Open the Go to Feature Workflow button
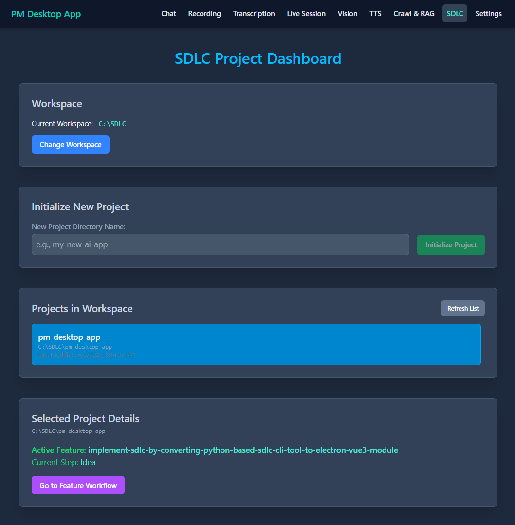The image size is (515, 525). point(78,485)
